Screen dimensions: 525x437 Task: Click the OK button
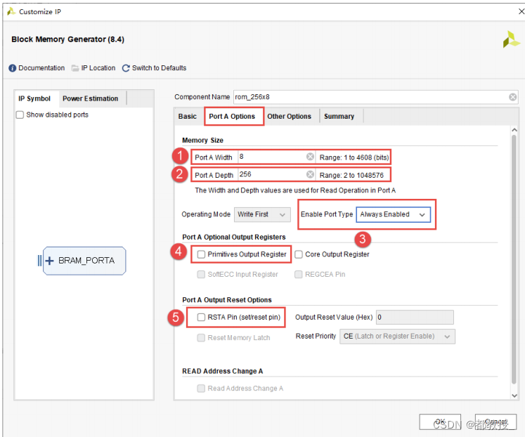coord(440,422)
